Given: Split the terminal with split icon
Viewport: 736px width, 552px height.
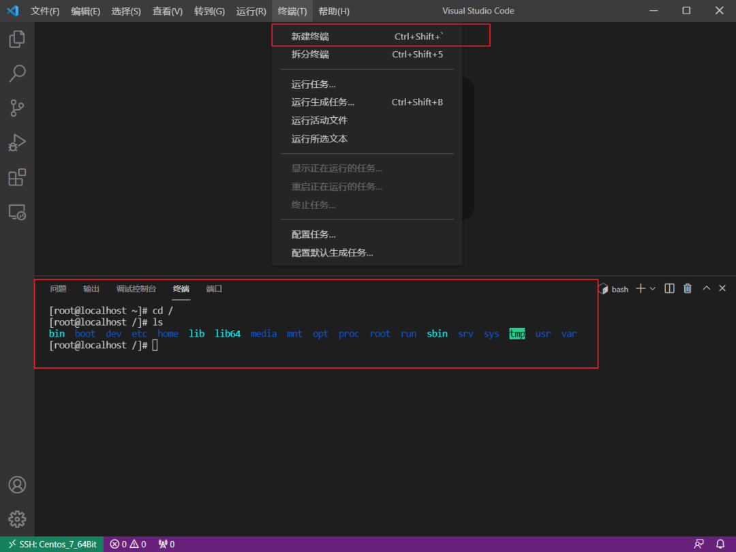Looking at the screenshot, I should tap(669, 289).
